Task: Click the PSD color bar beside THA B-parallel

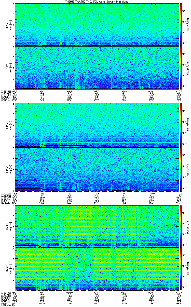Action: [x=181, y=68]
